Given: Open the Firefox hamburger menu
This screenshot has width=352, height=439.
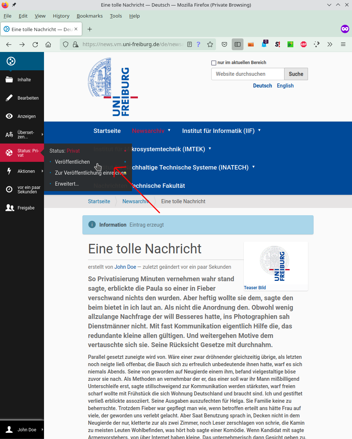Looking at the screenshot, I should click(x=343, y=45).
